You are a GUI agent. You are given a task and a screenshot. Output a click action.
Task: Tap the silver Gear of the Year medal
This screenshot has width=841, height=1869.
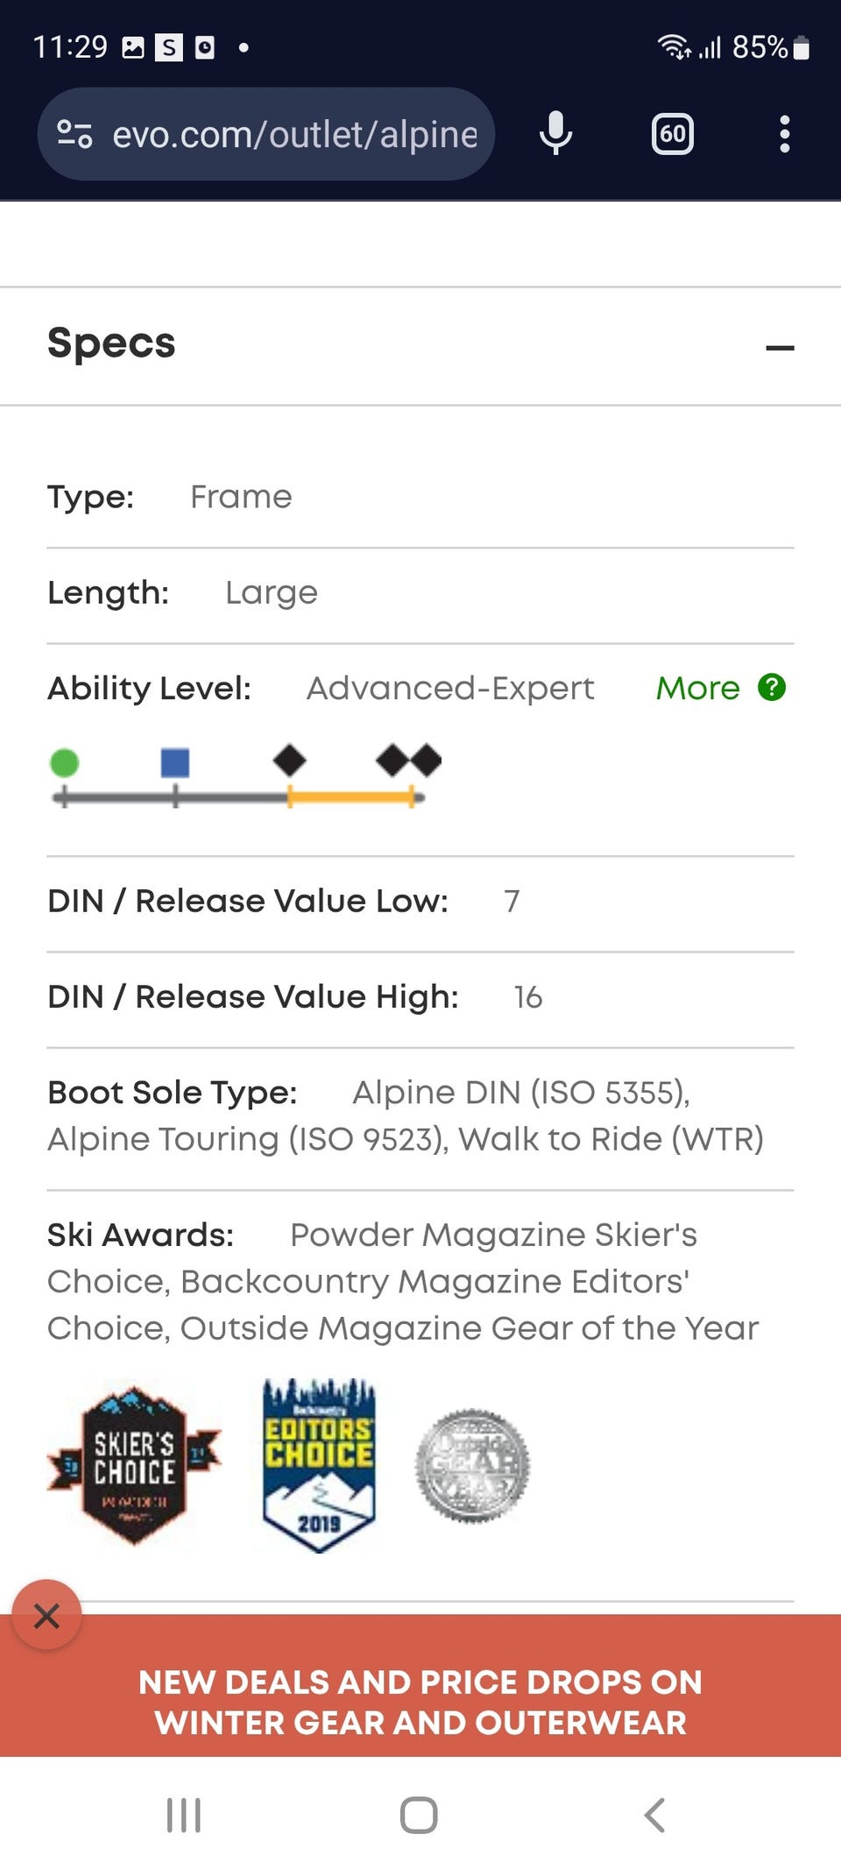pos(472,1464)
